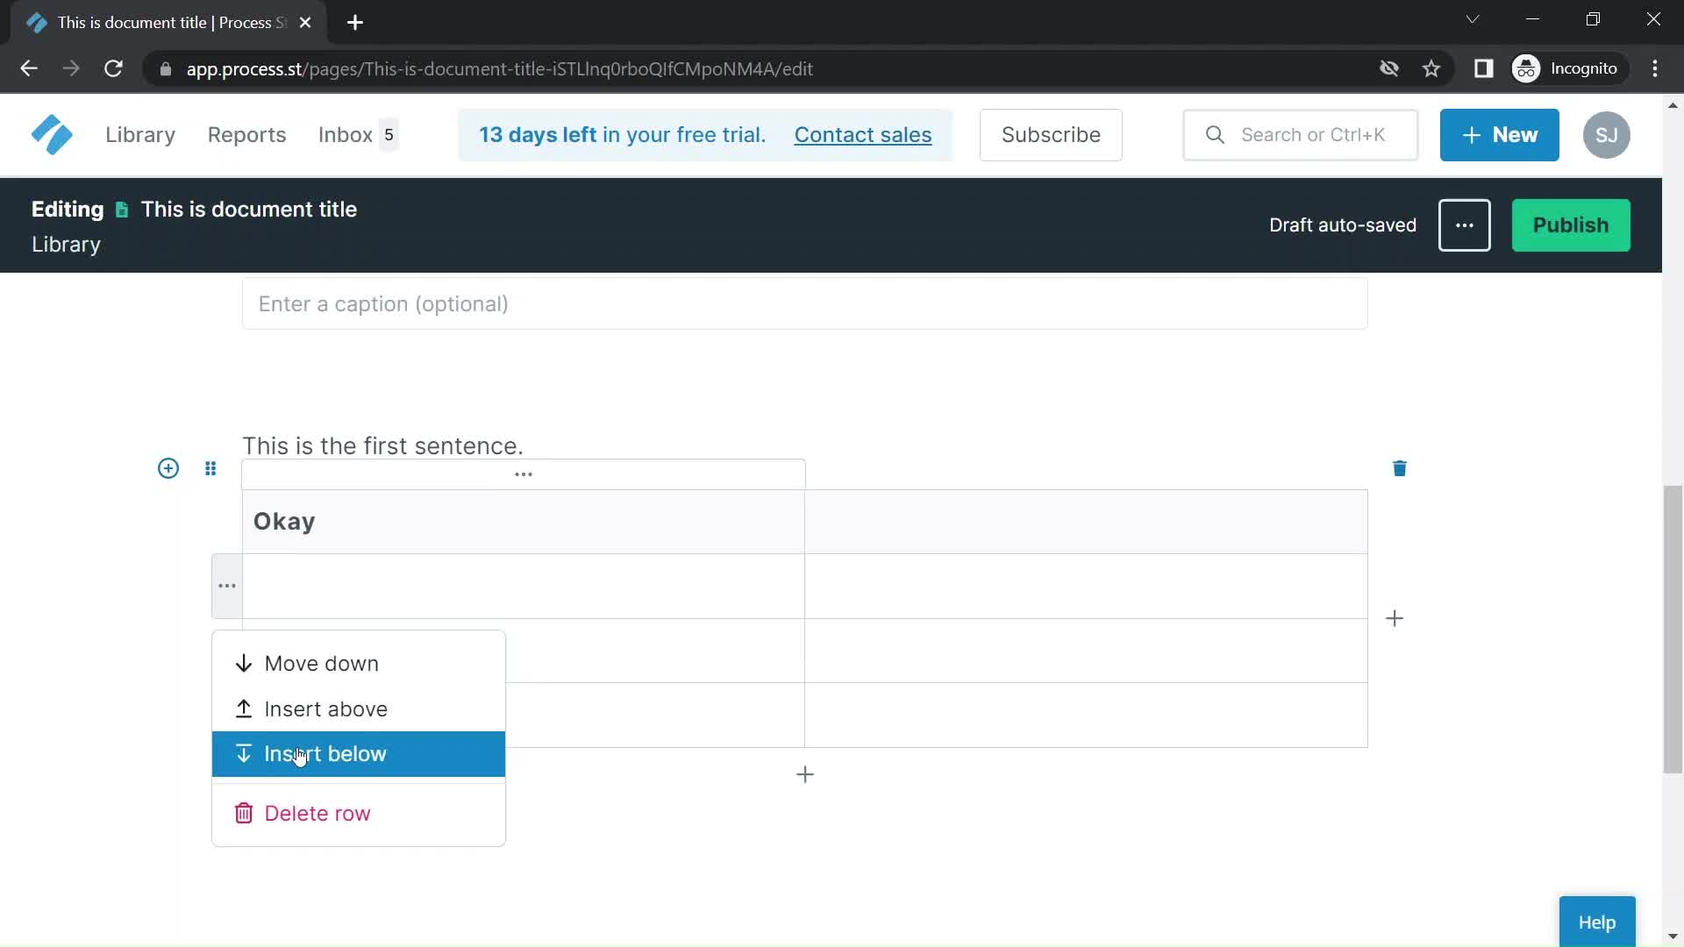Select Delete row from context menu
Viewport: 1684px width, 947px height.
(317, 812)
